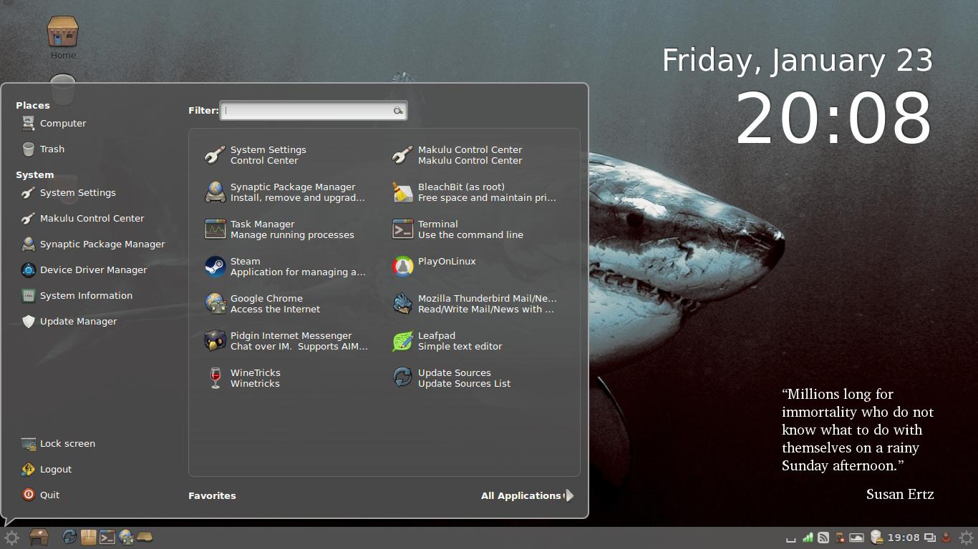Click the gear menu button on the taskbar
The height and width of the screenshot is (549, 978).
point(11,538)
